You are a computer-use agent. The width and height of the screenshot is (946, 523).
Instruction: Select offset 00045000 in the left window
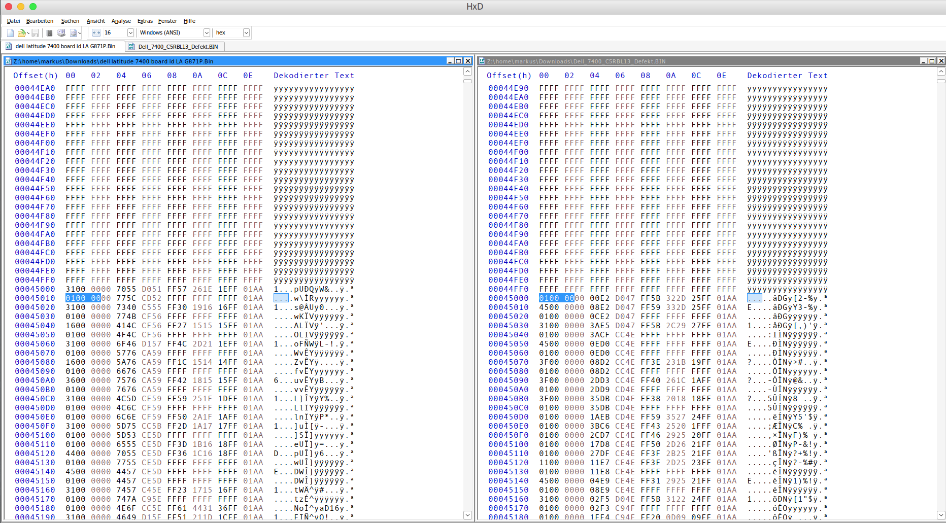[x=35, y=289]
